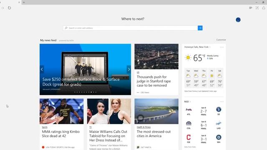Read Maisie Williams Calls Out Tabloid story
This screenshot has width=267, height=150.
108,136
